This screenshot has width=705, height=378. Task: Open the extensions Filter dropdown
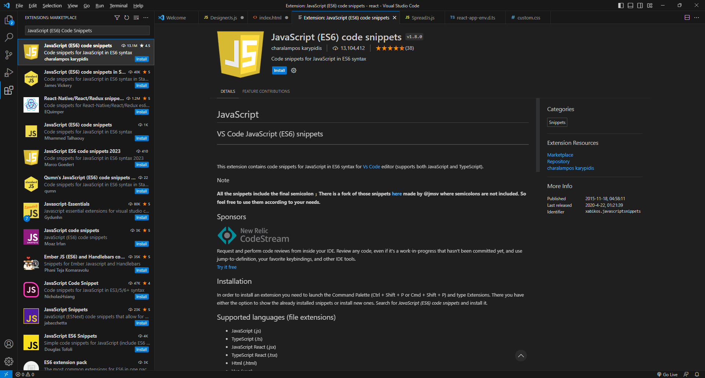117,17
